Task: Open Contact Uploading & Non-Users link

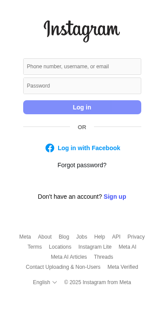Action: (63, 267)
